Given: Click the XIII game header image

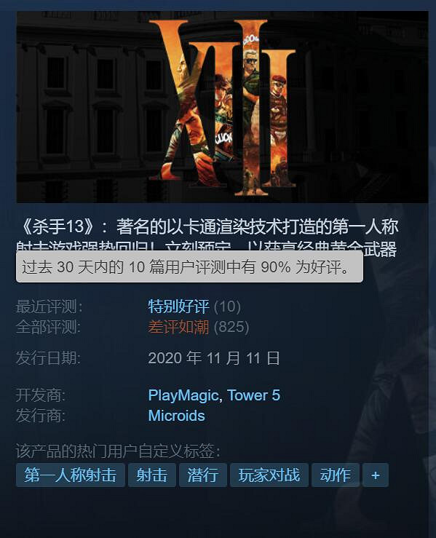Looking at the screenshot, I should tap(222, 107).
